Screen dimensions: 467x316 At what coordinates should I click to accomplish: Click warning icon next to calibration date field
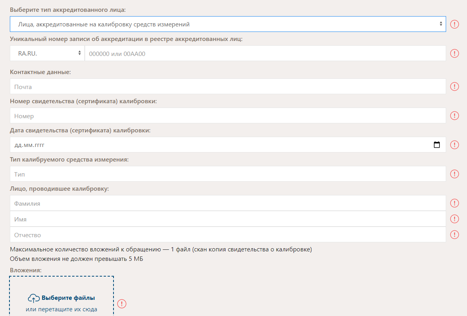pos(454,145)
